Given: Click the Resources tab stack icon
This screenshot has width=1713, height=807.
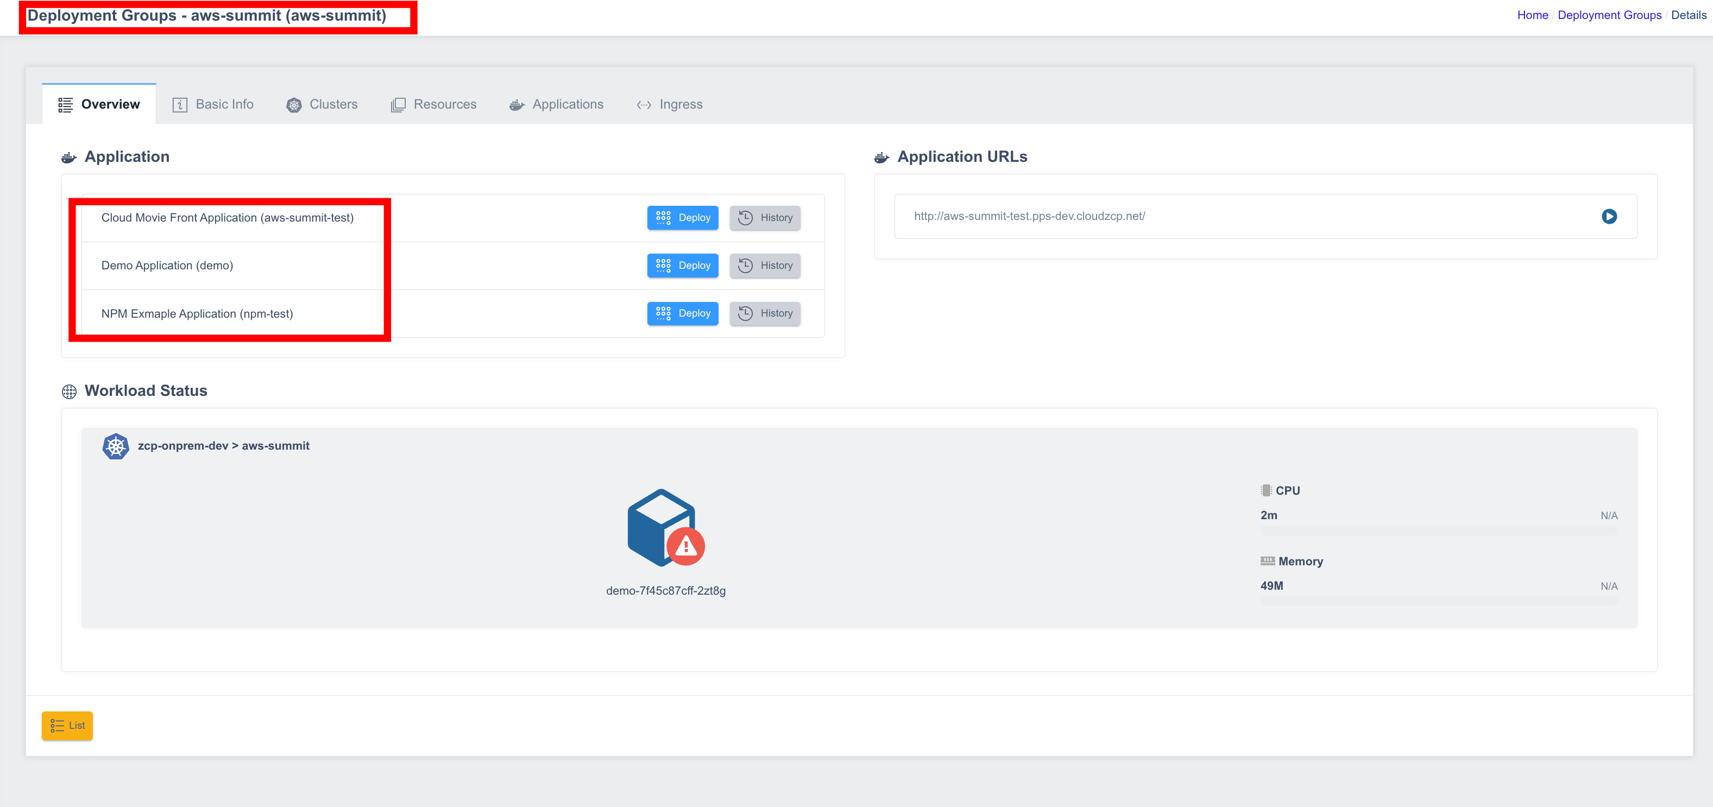Looking at the screenshot, I should [398, 105].
